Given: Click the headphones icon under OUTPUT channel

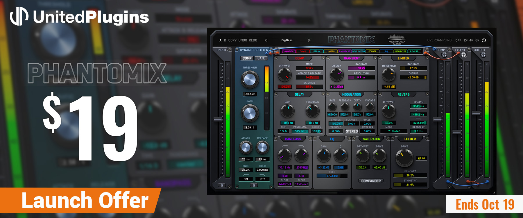Looking at the screenshot, I should 483,55.
